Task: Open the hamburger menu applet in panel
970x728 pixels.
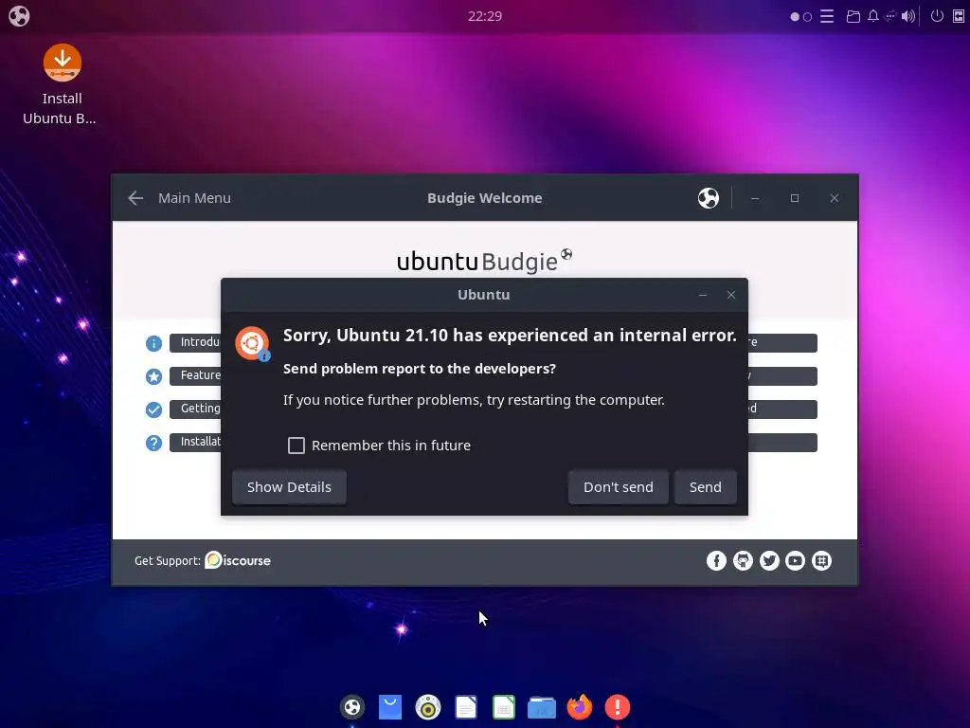Action: pos(827,16)
